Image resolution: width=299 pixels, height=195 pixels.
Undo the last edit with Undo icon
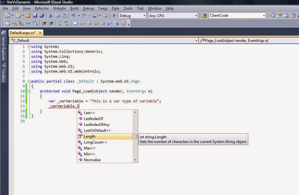(x=73, y=16)
